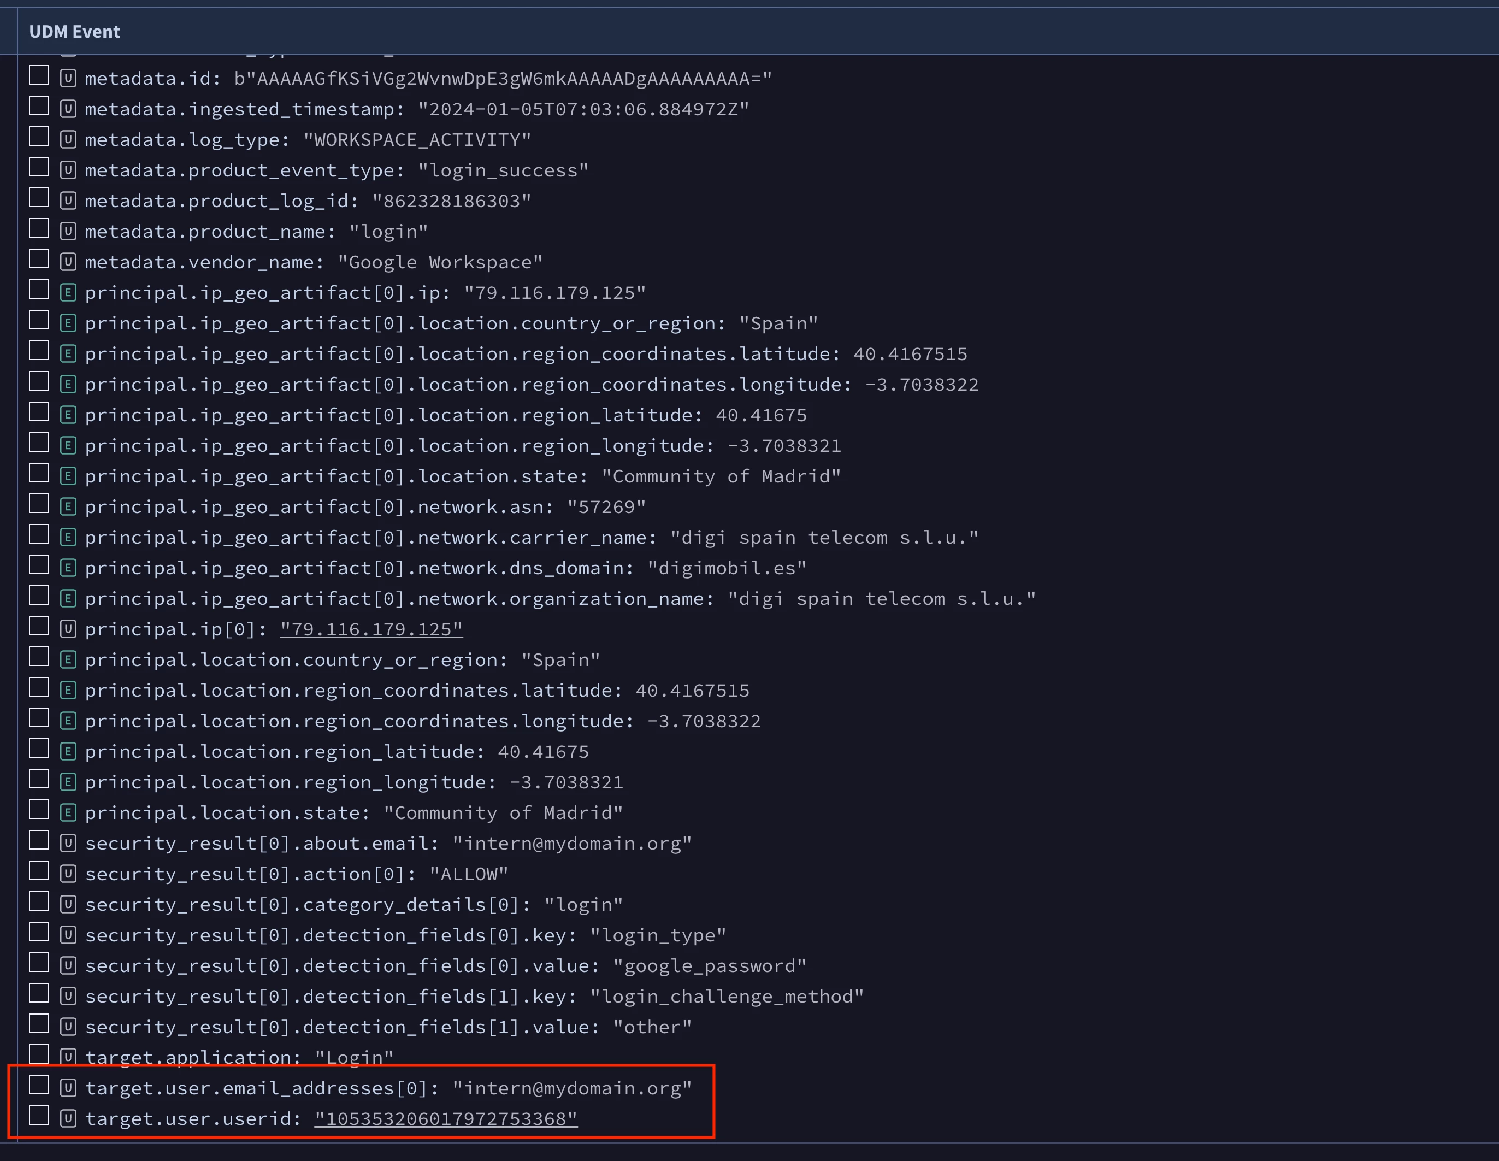Viewport: 1499px width, 1161px height.
Task: Click E icon beside network.asn
Action: tap(68, 506)
